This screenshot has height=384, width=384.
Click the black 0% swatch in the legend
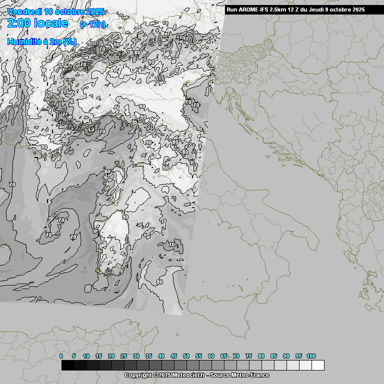tap(67, 365)
